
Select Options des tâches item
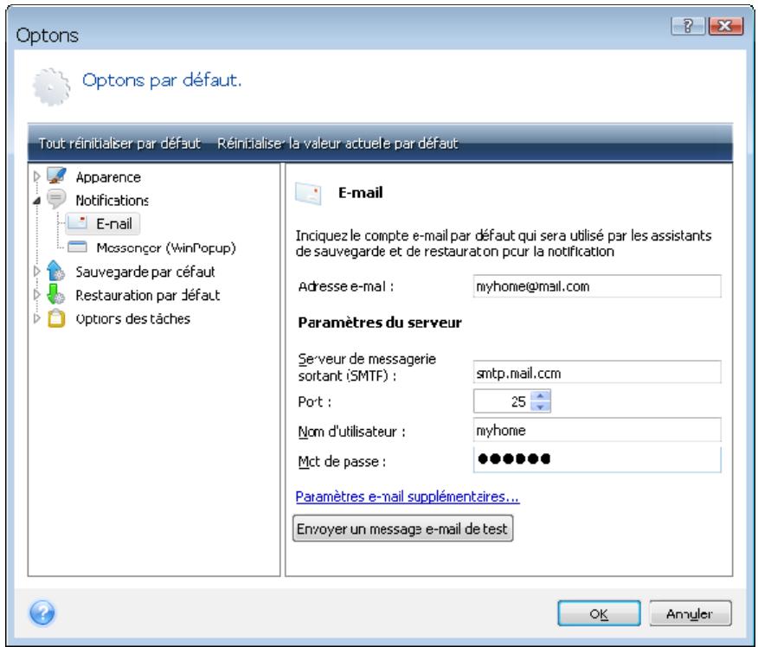(x=133, y=319)
